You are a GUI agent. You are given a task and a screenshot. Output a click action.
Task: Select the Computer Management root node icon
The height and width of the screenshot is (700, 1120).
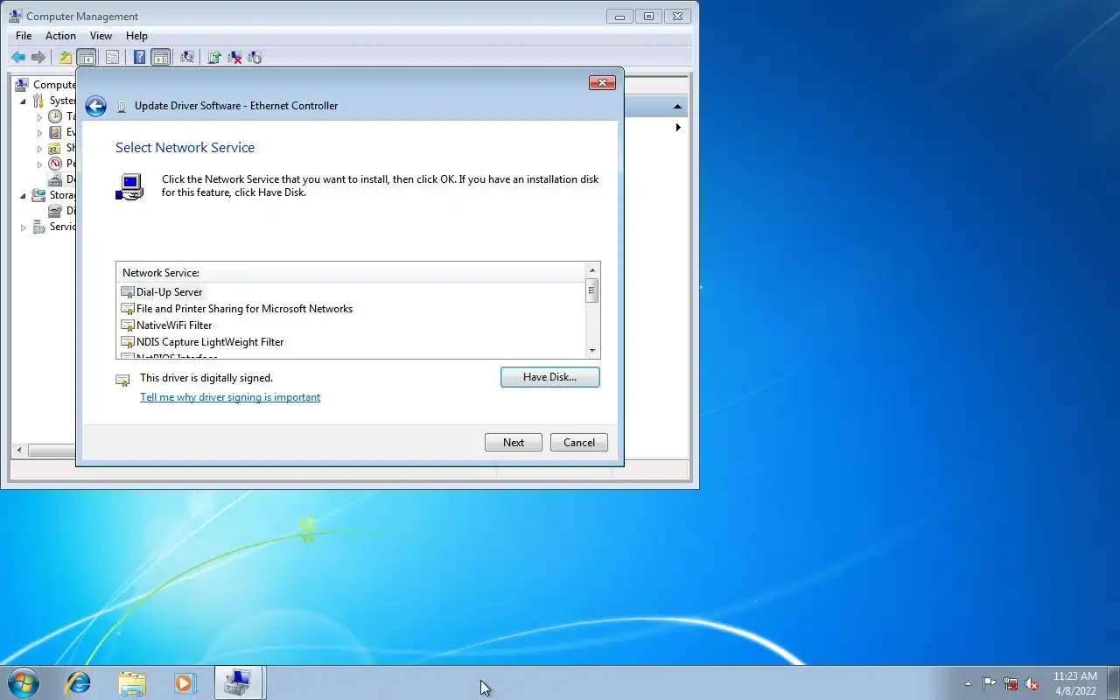point(22,85)
